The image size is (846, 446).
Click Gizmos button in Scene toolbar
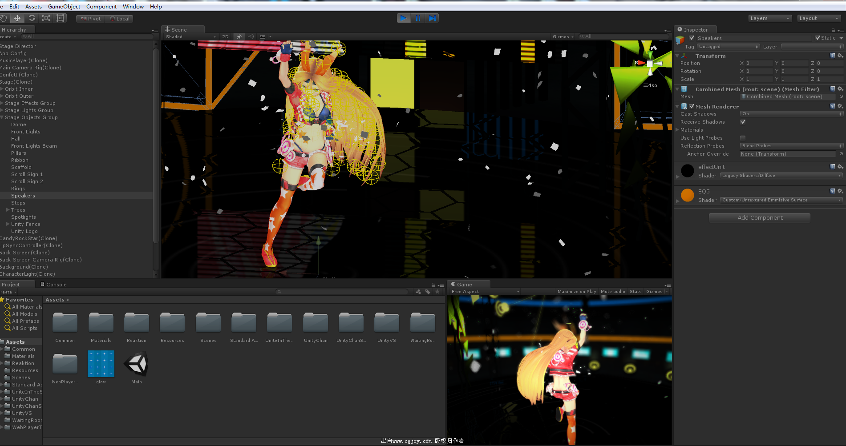[x=563, y=37]
